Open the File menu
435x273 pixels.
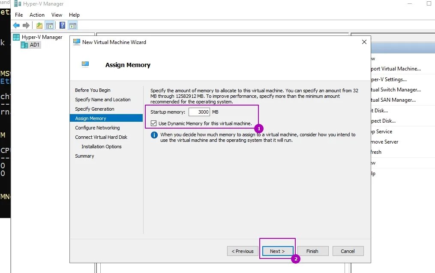click(x=19, y=15)
